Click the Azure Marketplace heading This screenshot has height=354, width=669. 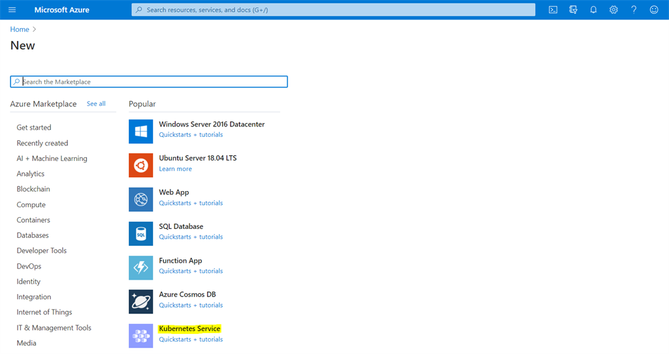pos(44,104)
